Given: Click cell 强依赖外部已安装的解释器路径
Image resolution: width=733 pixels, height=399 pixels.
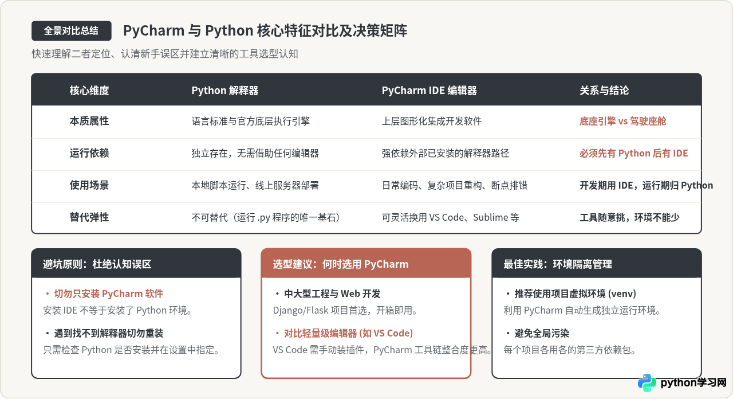Looking at the screenshot, I should (x=446, y=154).
